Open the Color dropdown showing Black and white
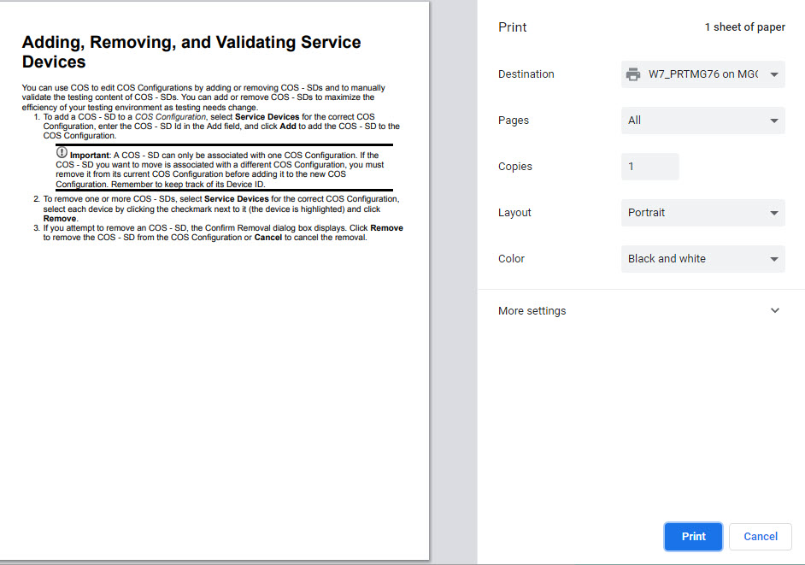 (702, 259)
